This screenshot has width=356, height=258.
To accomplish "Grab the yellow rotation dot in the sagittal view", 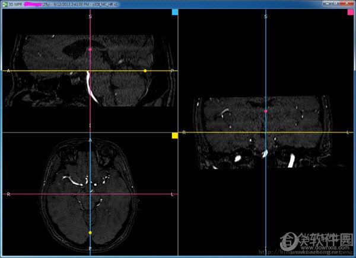I will coord(145,71).
